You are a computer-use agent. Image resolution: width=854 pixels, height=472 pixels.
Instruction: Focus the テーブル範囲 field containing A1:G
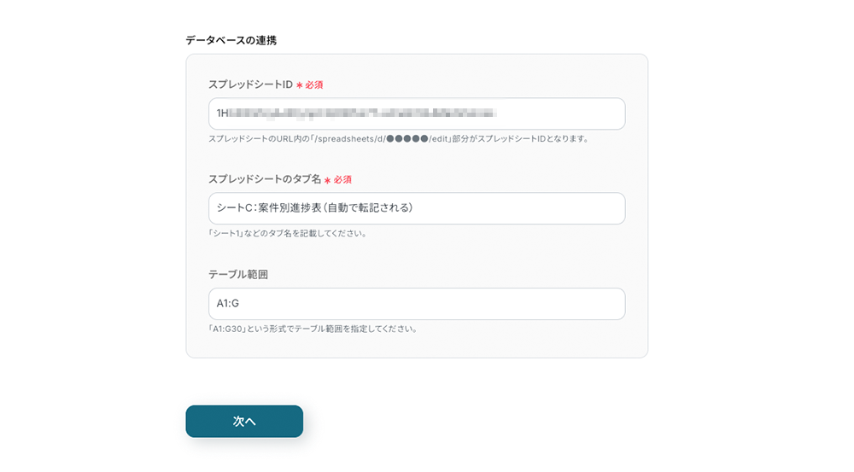417,304
